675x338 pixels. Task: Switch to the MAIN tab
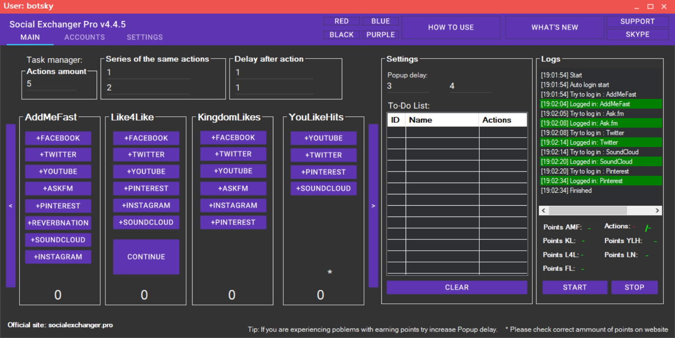30,37
